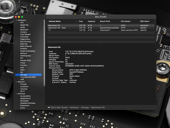Select Locations under Network
170x128 pixels.
(24, 87)
